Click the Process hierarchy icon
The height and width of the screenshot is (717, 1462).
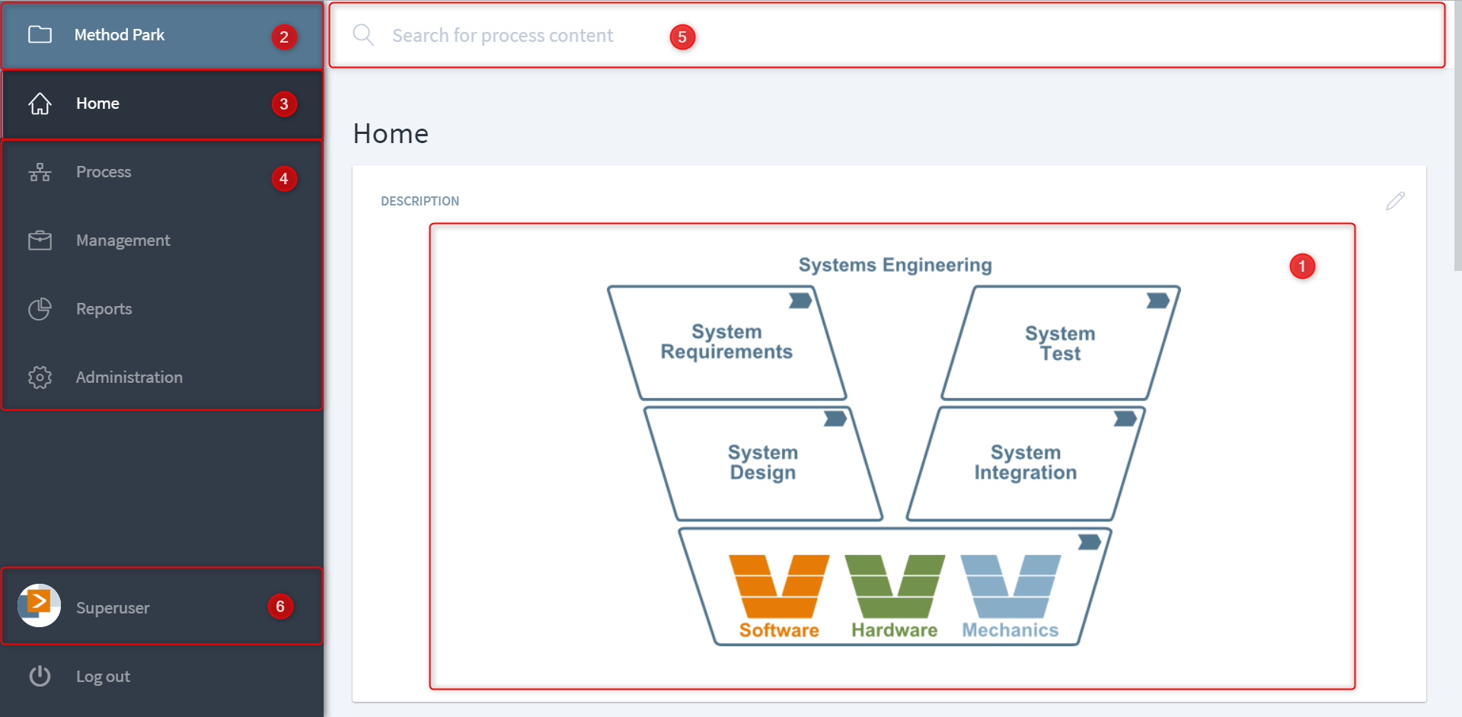pos(40,173)
